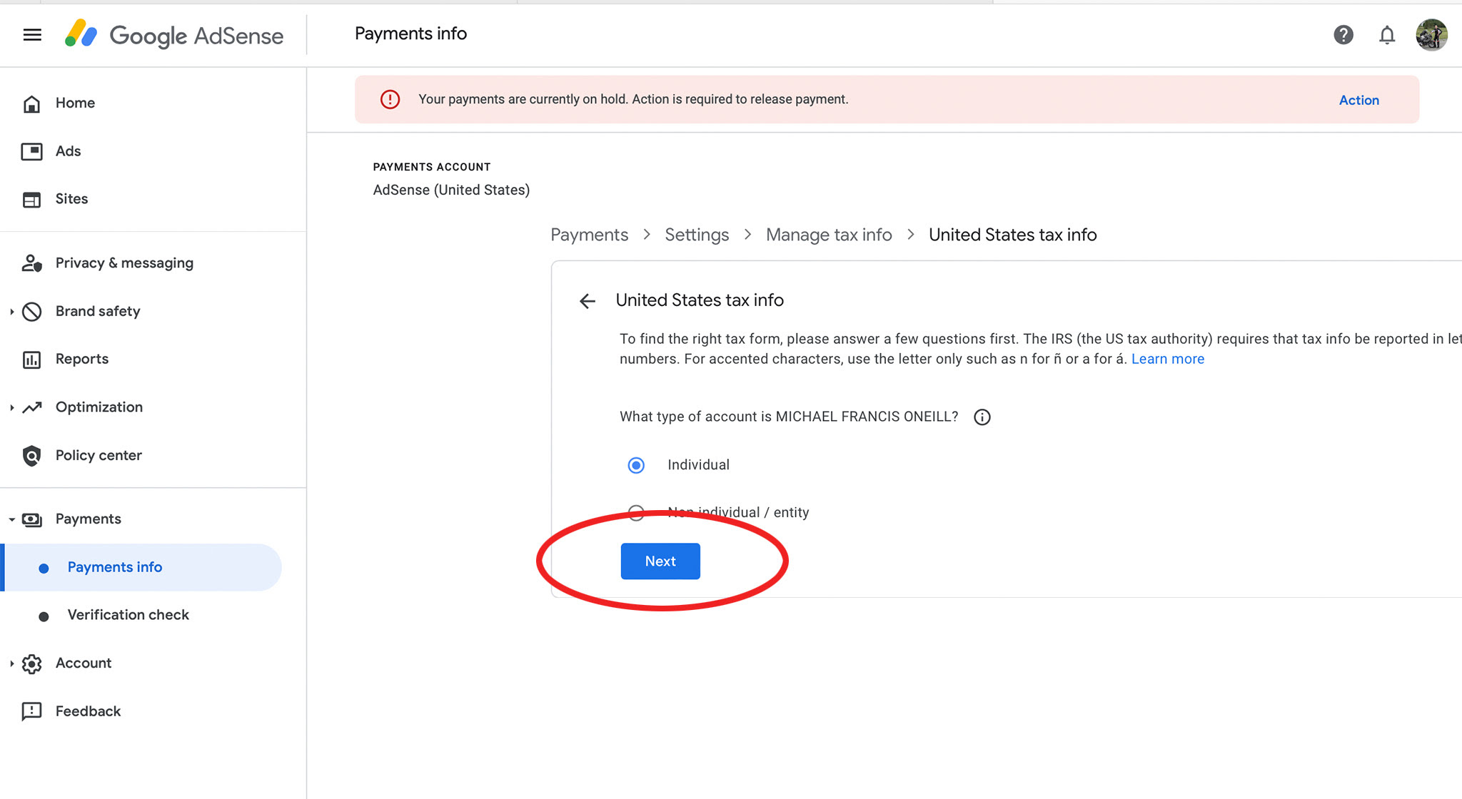Click the Policy center icon in sidebar

point(31,454)
